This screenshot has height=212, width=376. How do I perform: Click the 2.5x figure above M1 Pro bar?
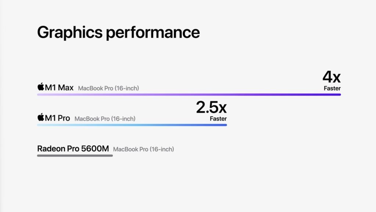click(211, 107)
